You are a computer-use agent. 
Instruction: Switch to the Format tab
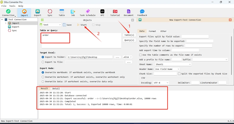[152, 31]
